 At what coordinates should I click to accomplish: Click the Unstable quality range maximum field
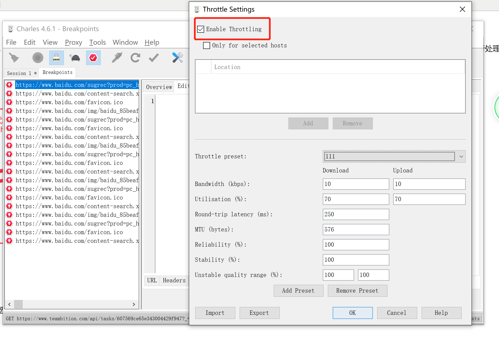point(373,275)
